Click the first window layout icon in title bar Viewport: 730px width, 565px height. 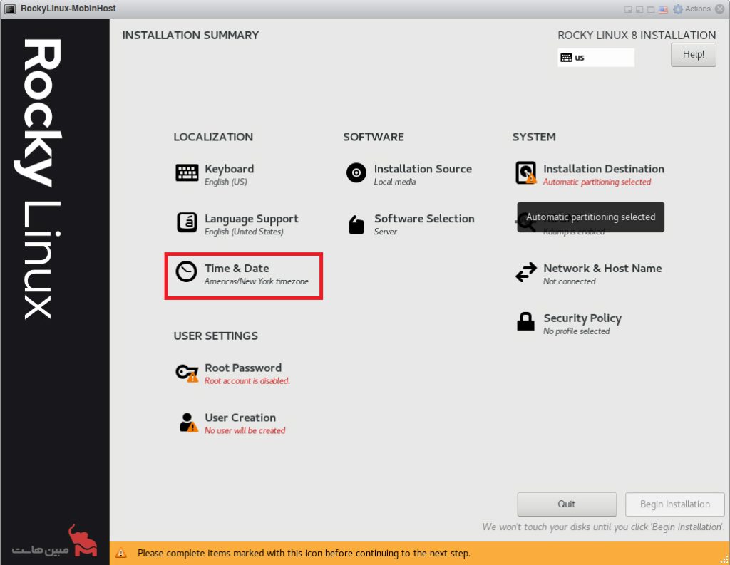(x=628, y=9)
